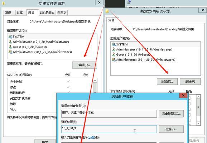
Task: Select Administrator user icon in permissions dialog
Action: 114,49
